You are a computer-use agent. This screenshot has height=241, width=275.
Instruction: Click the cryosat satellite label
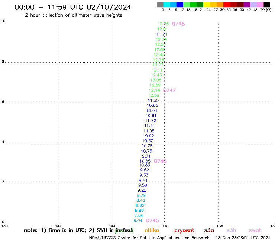tap(184, 231)
